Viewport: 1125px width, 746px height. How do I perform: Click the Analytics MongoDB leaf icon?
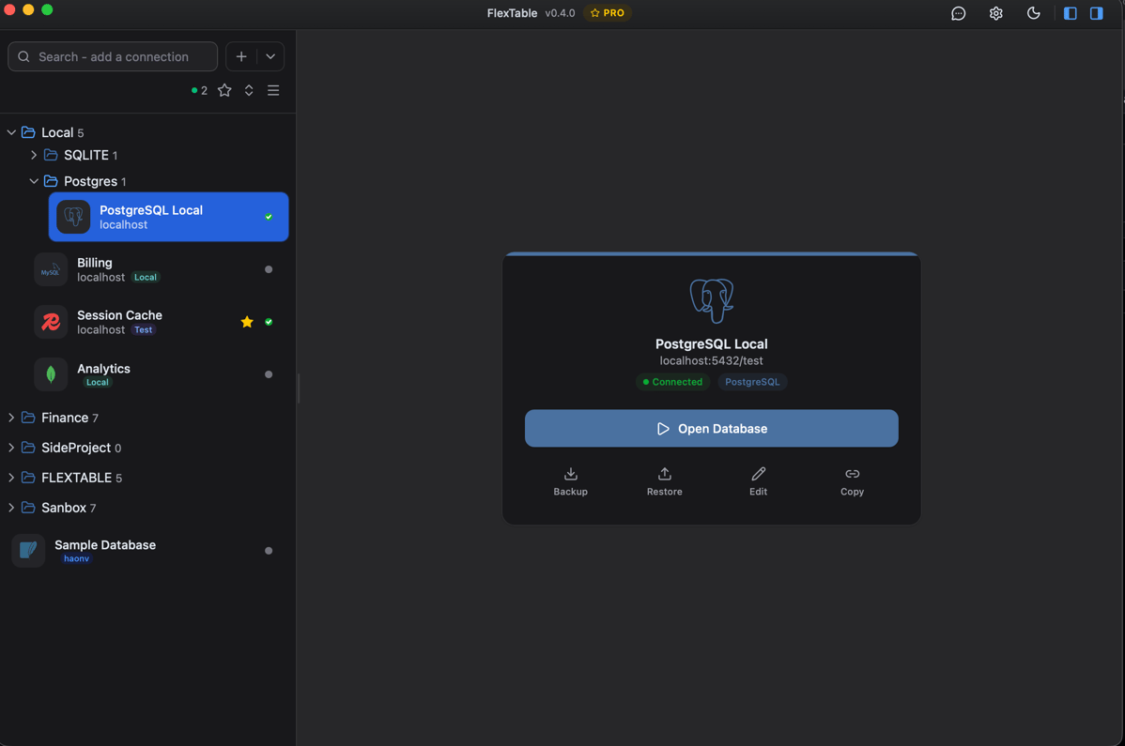point(50,374)
